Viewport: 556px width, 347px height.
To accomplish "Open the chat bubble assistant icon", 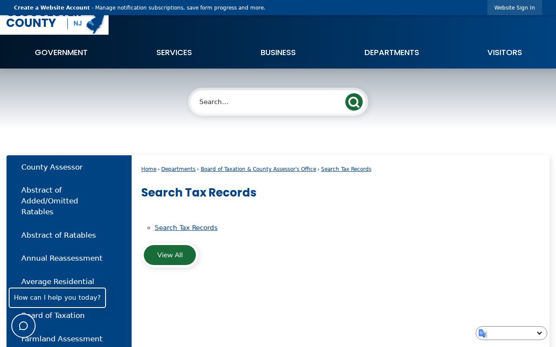I will click(23, 326).
